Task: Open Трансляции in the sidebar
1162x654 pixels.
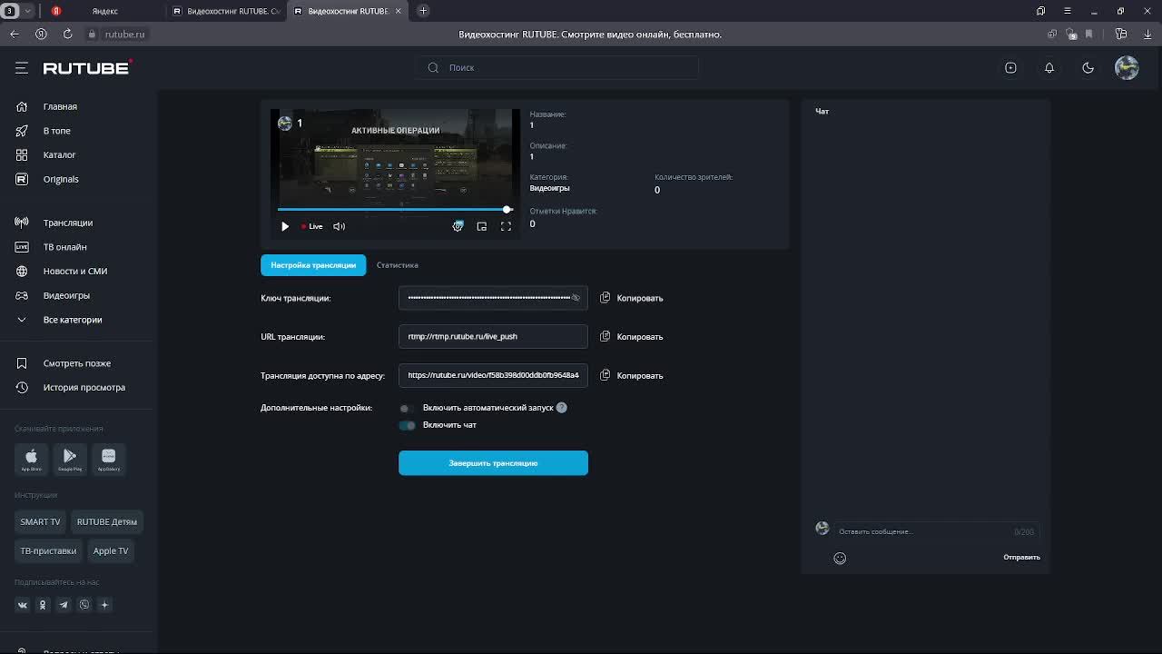Action: pos(67,223)
